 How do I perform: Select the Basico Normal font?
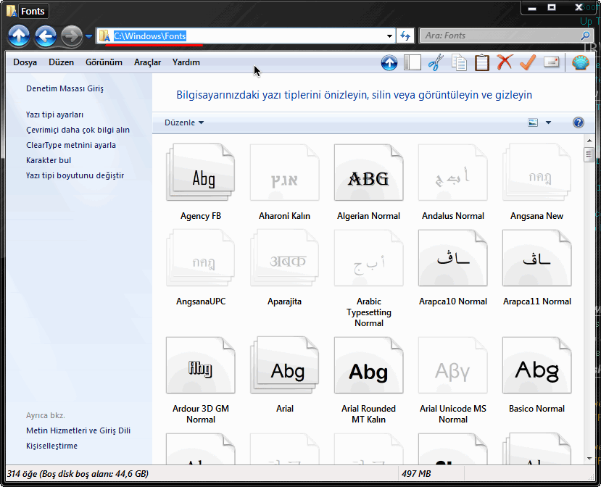coord(536,375)
